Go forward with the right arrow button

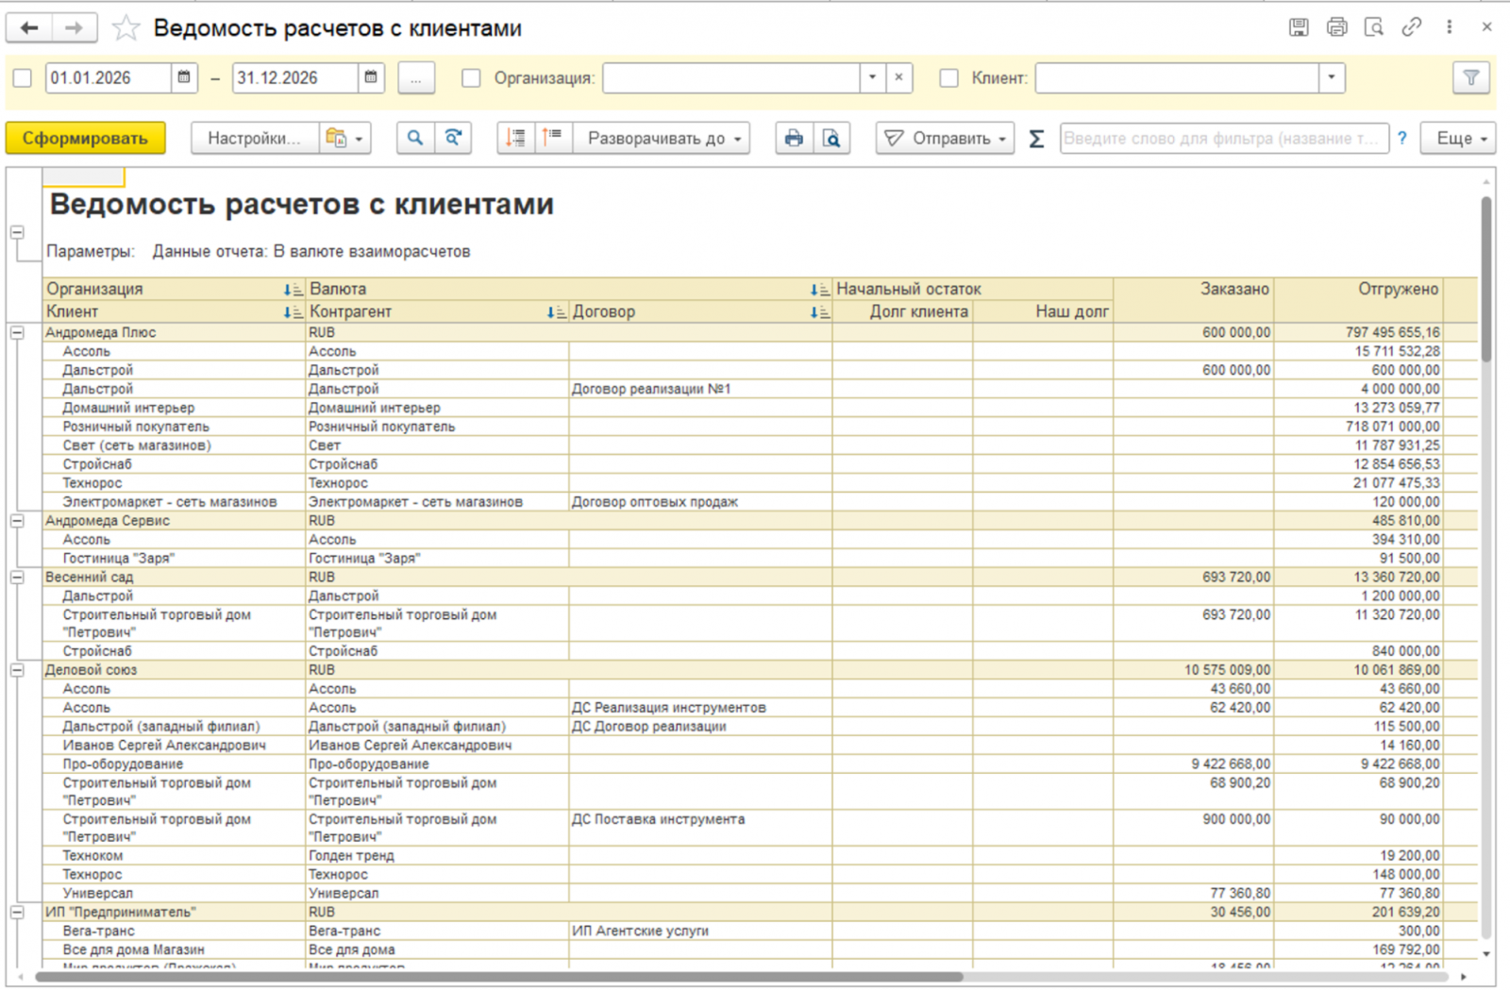tap(74, 28)
